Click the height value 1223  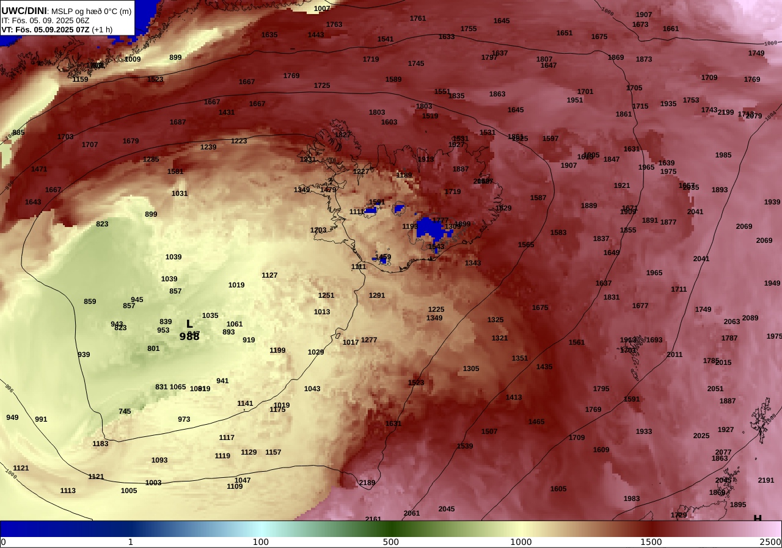point(239,141)
